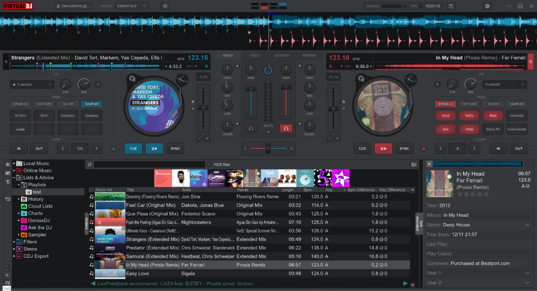Screen dimensions: 537x291
Task: Toggle deck B red headphone cue button
Action: tap(286, 129)
